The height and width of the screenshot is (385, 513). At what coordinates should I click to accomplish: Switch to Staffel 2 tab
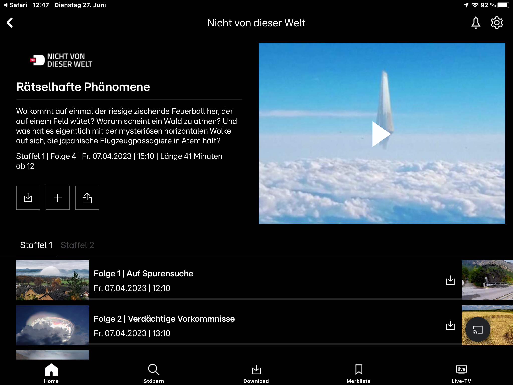tap(77, 245)
